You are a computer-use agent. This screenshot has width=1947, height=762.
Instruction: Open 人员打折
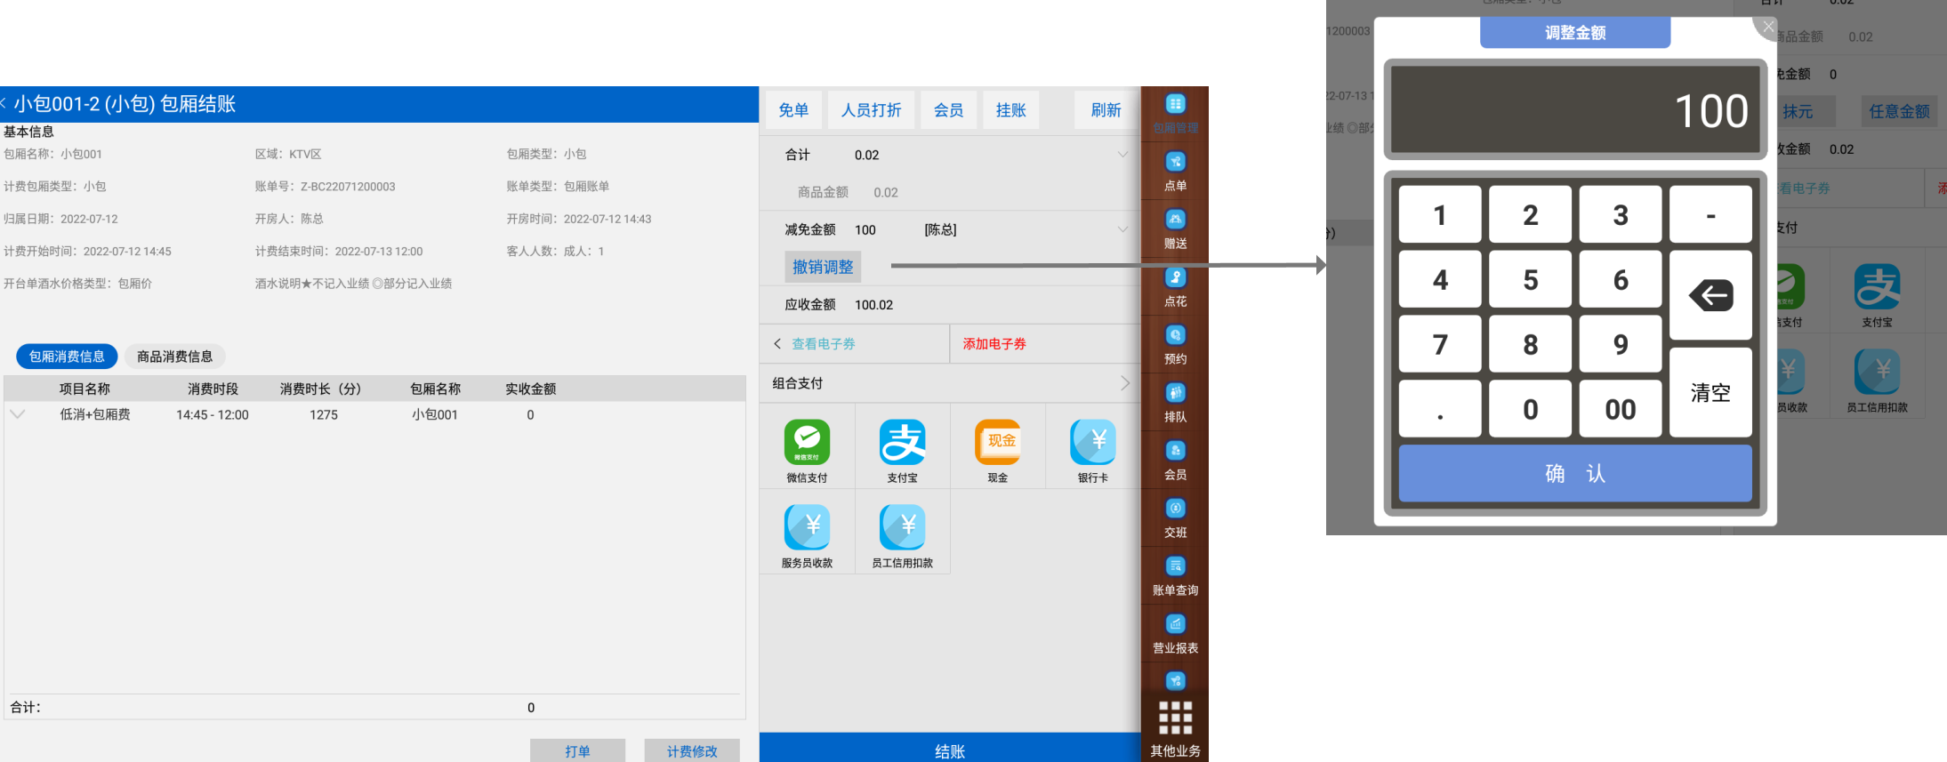[x=871, y=110]
